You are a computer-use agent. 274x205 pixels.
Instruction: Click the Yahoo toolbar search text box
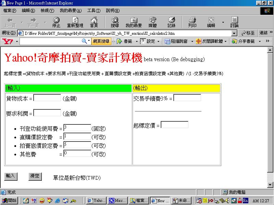click(50, 41)
